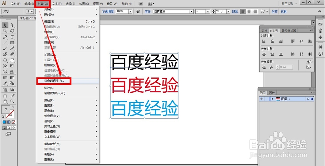Activate the Zoom tool
The width and height of the screenshot is (325, 166).
pos(12,101)
